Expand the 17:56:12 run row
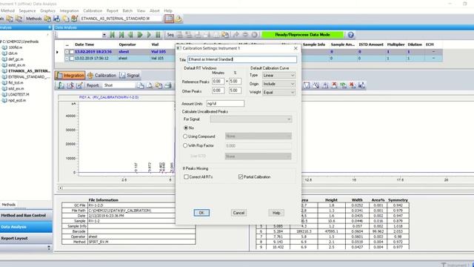The width and height of the screenshot is (474, 267). click(67, 59)
